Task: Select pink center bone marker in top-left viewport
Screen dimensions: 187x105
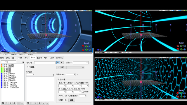Action: 46,35
